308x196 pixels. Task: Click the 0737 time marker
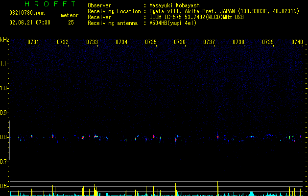point(209,42)
